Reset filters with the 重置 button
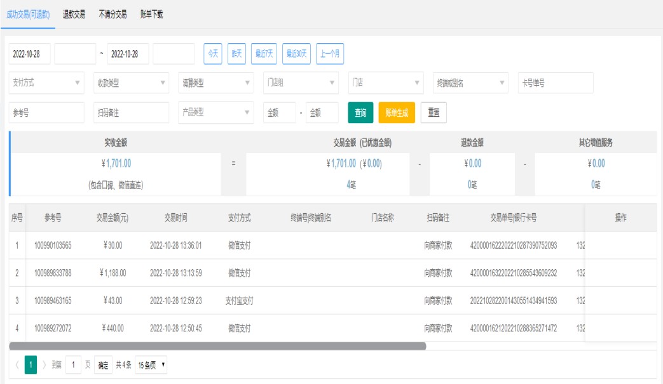Screen dimensions: 663x384 [x=434, y=113]
